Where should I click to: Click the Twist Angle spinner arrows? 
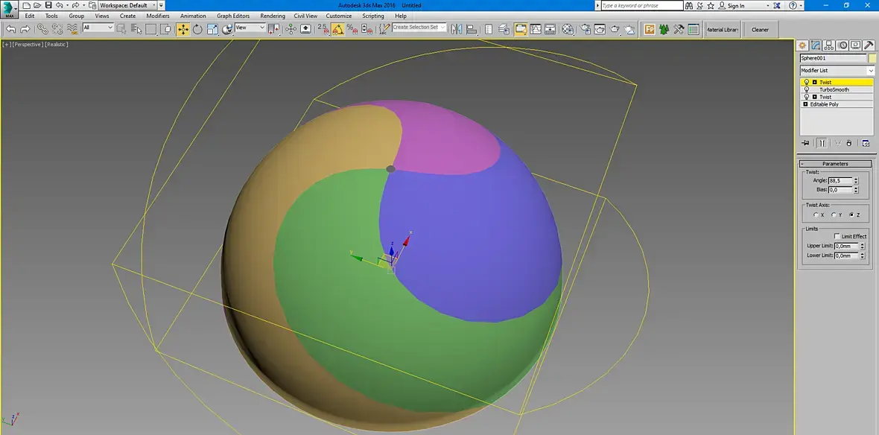pyautogui.click(x=856, y=180)
